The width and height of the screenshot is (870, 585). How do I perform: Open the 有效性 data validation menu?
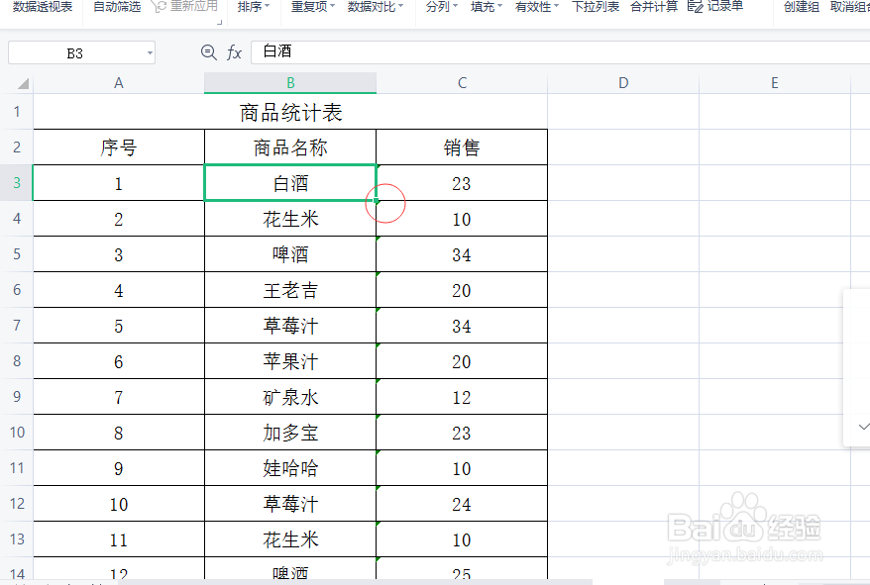(x=534, y=7)
